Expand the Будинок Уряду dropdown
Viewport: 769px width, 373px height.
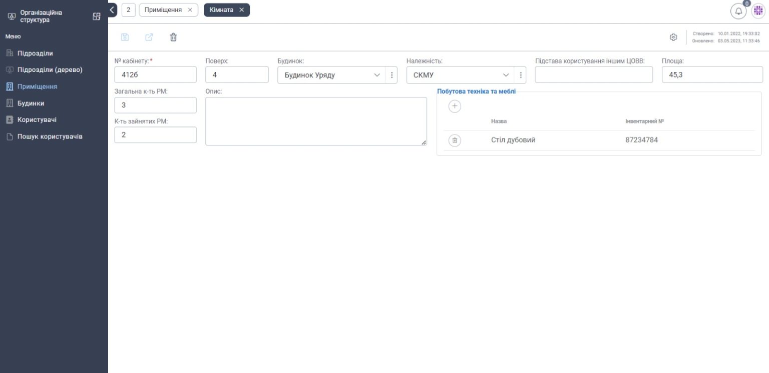coord(377,74)
